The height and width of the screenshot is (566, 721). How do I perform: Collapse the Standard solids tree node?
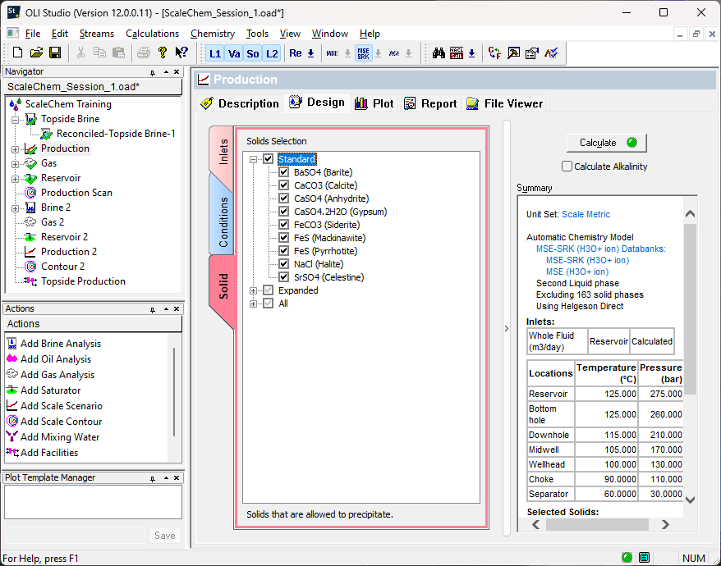coord(254,159)
